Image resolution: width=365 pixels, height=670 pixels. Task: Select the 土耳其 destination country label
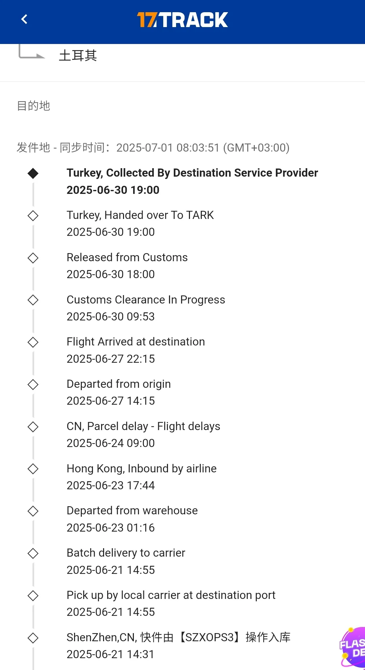[78, 55]
